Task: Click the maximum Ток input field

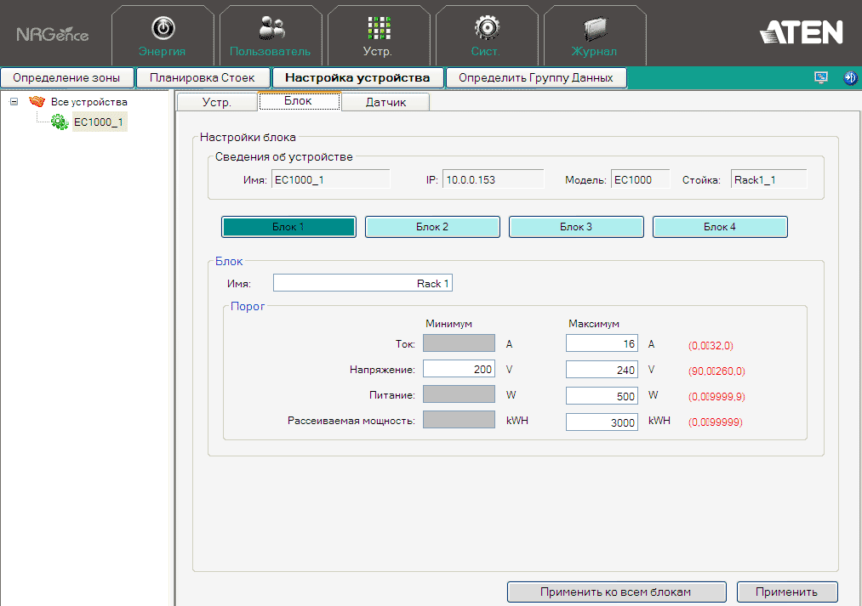Action: [602, 343]
